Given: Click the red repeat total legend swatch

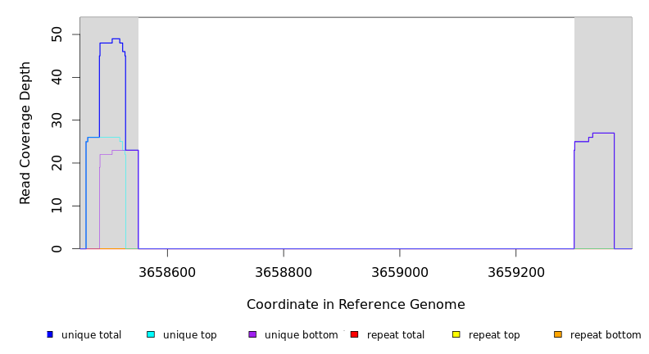Looking at the screenshot, I should 354,334.
